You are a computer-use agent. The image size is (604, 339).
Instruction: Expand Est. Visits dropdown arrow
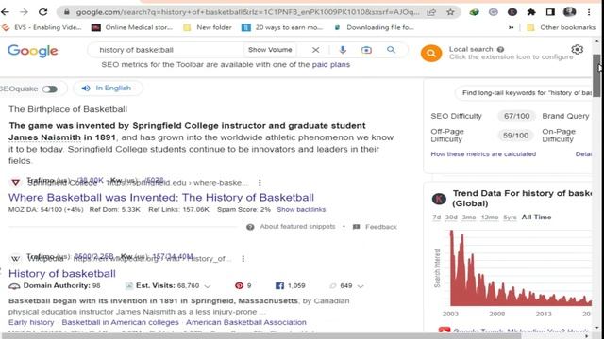tap(208, 286)
